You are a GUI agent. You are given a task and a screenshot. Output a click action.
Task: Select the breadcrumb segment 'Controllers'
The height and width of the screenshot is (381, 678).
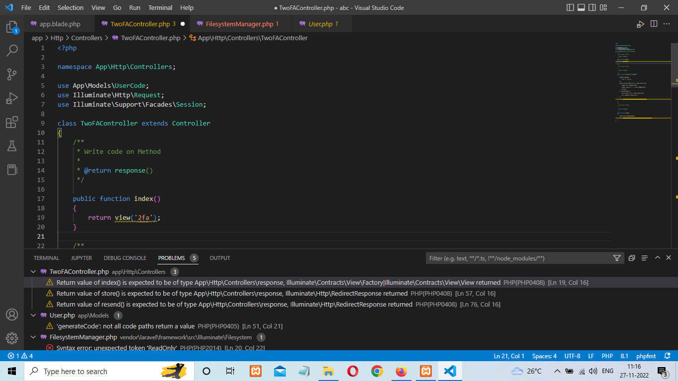pos(87,38)
